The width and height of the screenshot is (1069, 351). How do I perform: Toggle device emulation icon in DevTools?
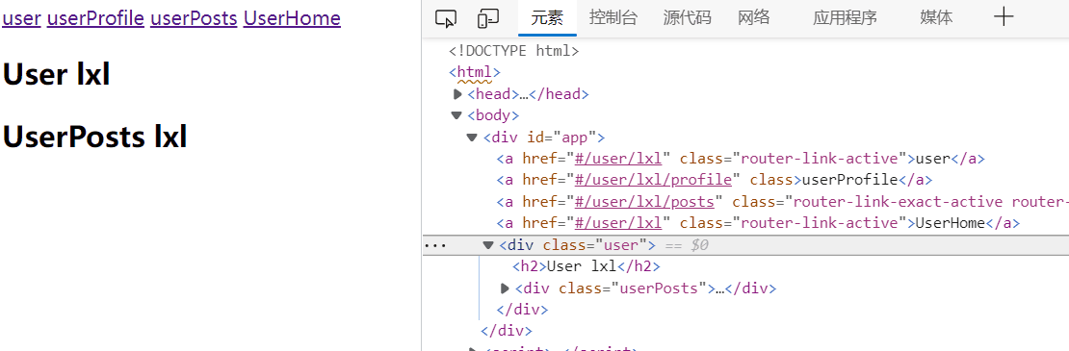[x=488, y=18]
